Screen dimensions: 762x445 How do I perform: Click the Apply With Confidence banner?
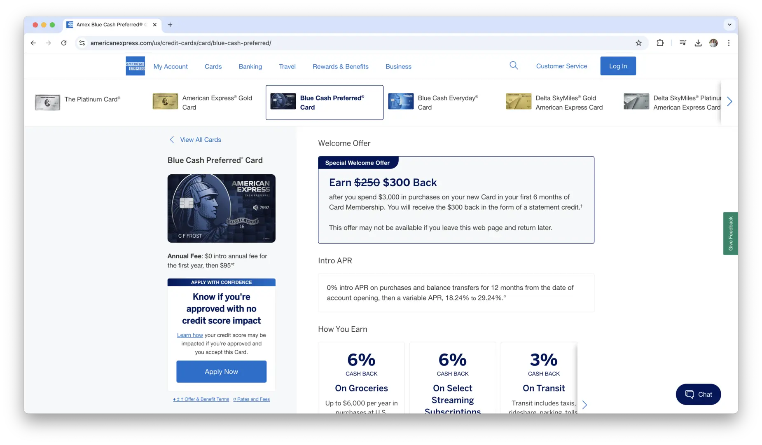(221, 282)
